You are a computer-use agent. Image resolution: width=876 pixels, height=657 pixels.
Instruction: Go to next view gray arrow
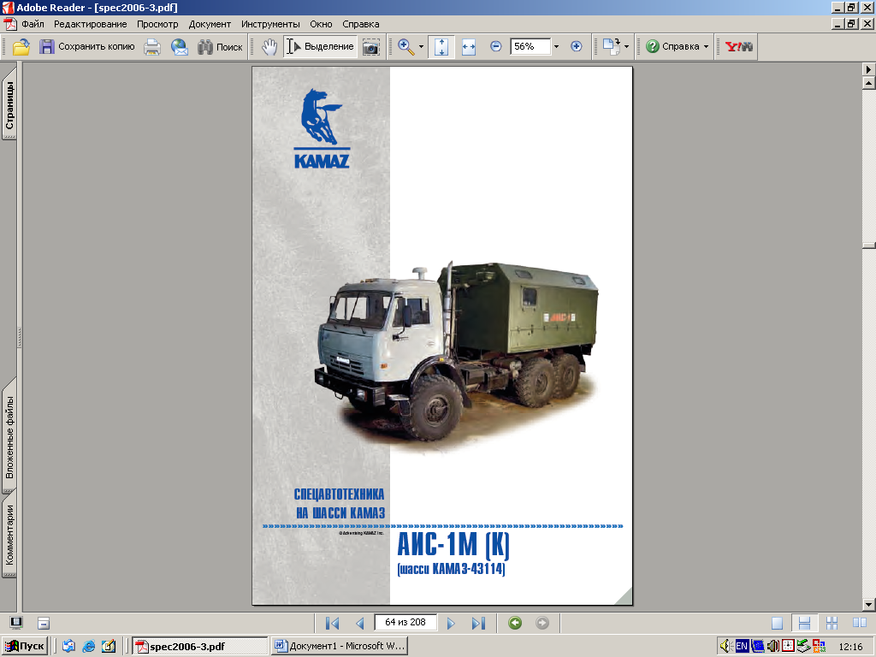pyautogui.click(x=542, y=623)
